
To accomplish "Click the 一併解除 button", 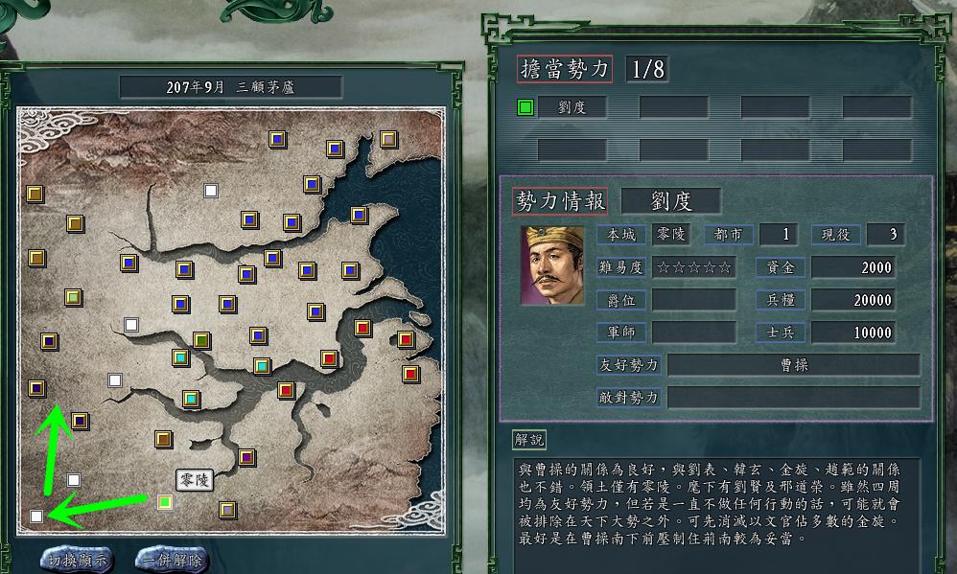I will 172,560.
